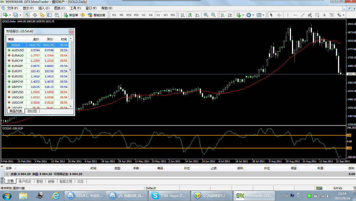Select the Horizontal Line drawing tool
Image resolution: width=356 pixels, height=201 pixels.
pos(295,15)
